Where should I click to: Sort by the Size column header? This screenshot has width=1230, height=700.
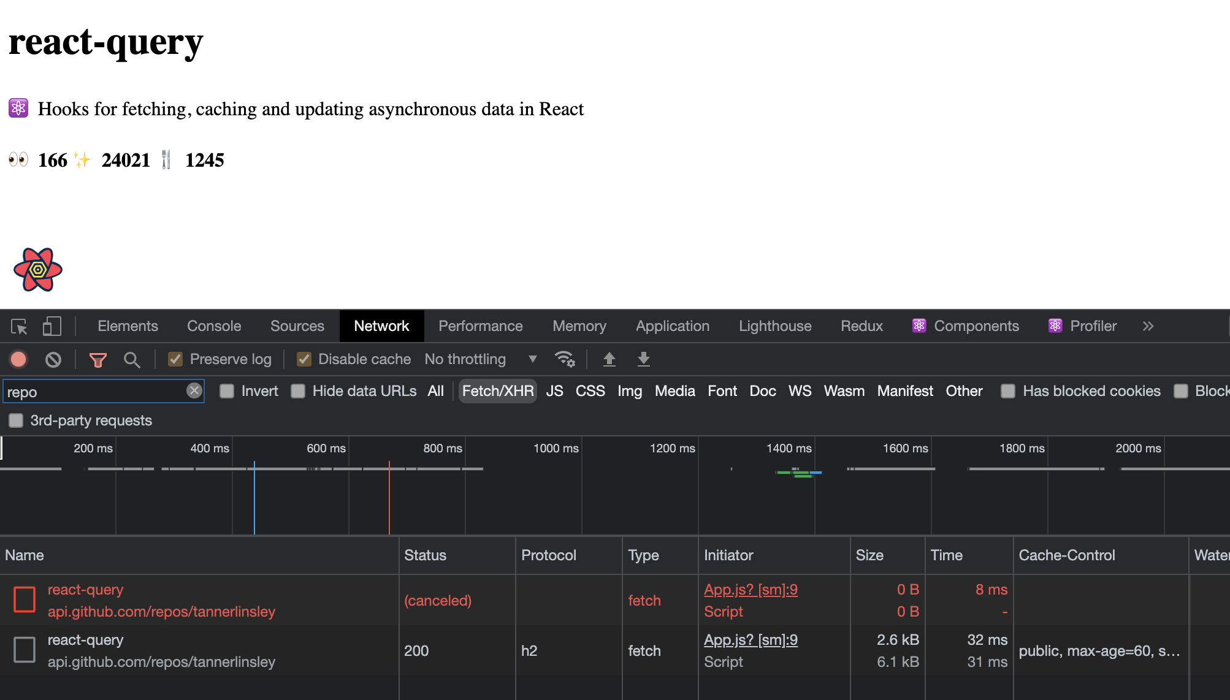(x=888, y=555)
